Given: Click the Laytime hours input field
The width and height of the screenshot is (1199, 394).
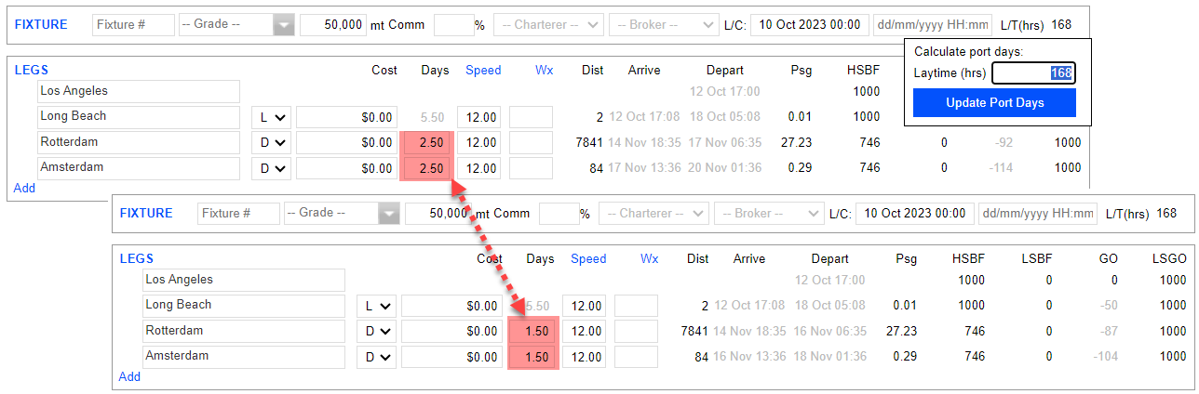Looking at the screenshot, I should coord(1033,73).
